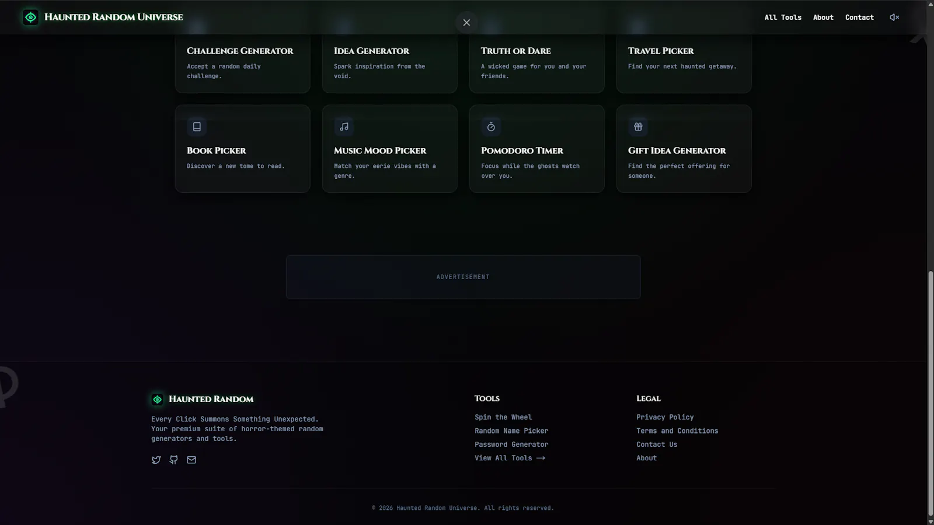Click the Gift Idea Generator gift icon
Screen dimensions: 934x525
tap(638, 126)
